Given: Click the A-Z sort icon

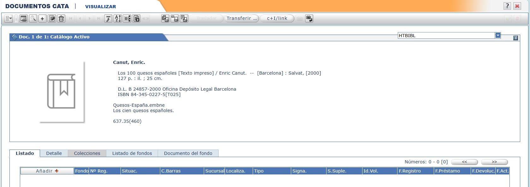Looking at the screenshot, I should 118,19.
